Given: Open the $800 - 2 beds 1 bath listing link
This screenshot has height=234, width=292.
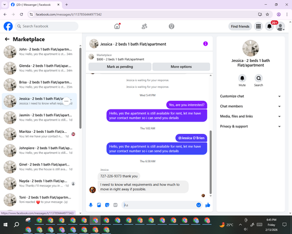Looking at the screenshot, I should click(x=120, y=59).
